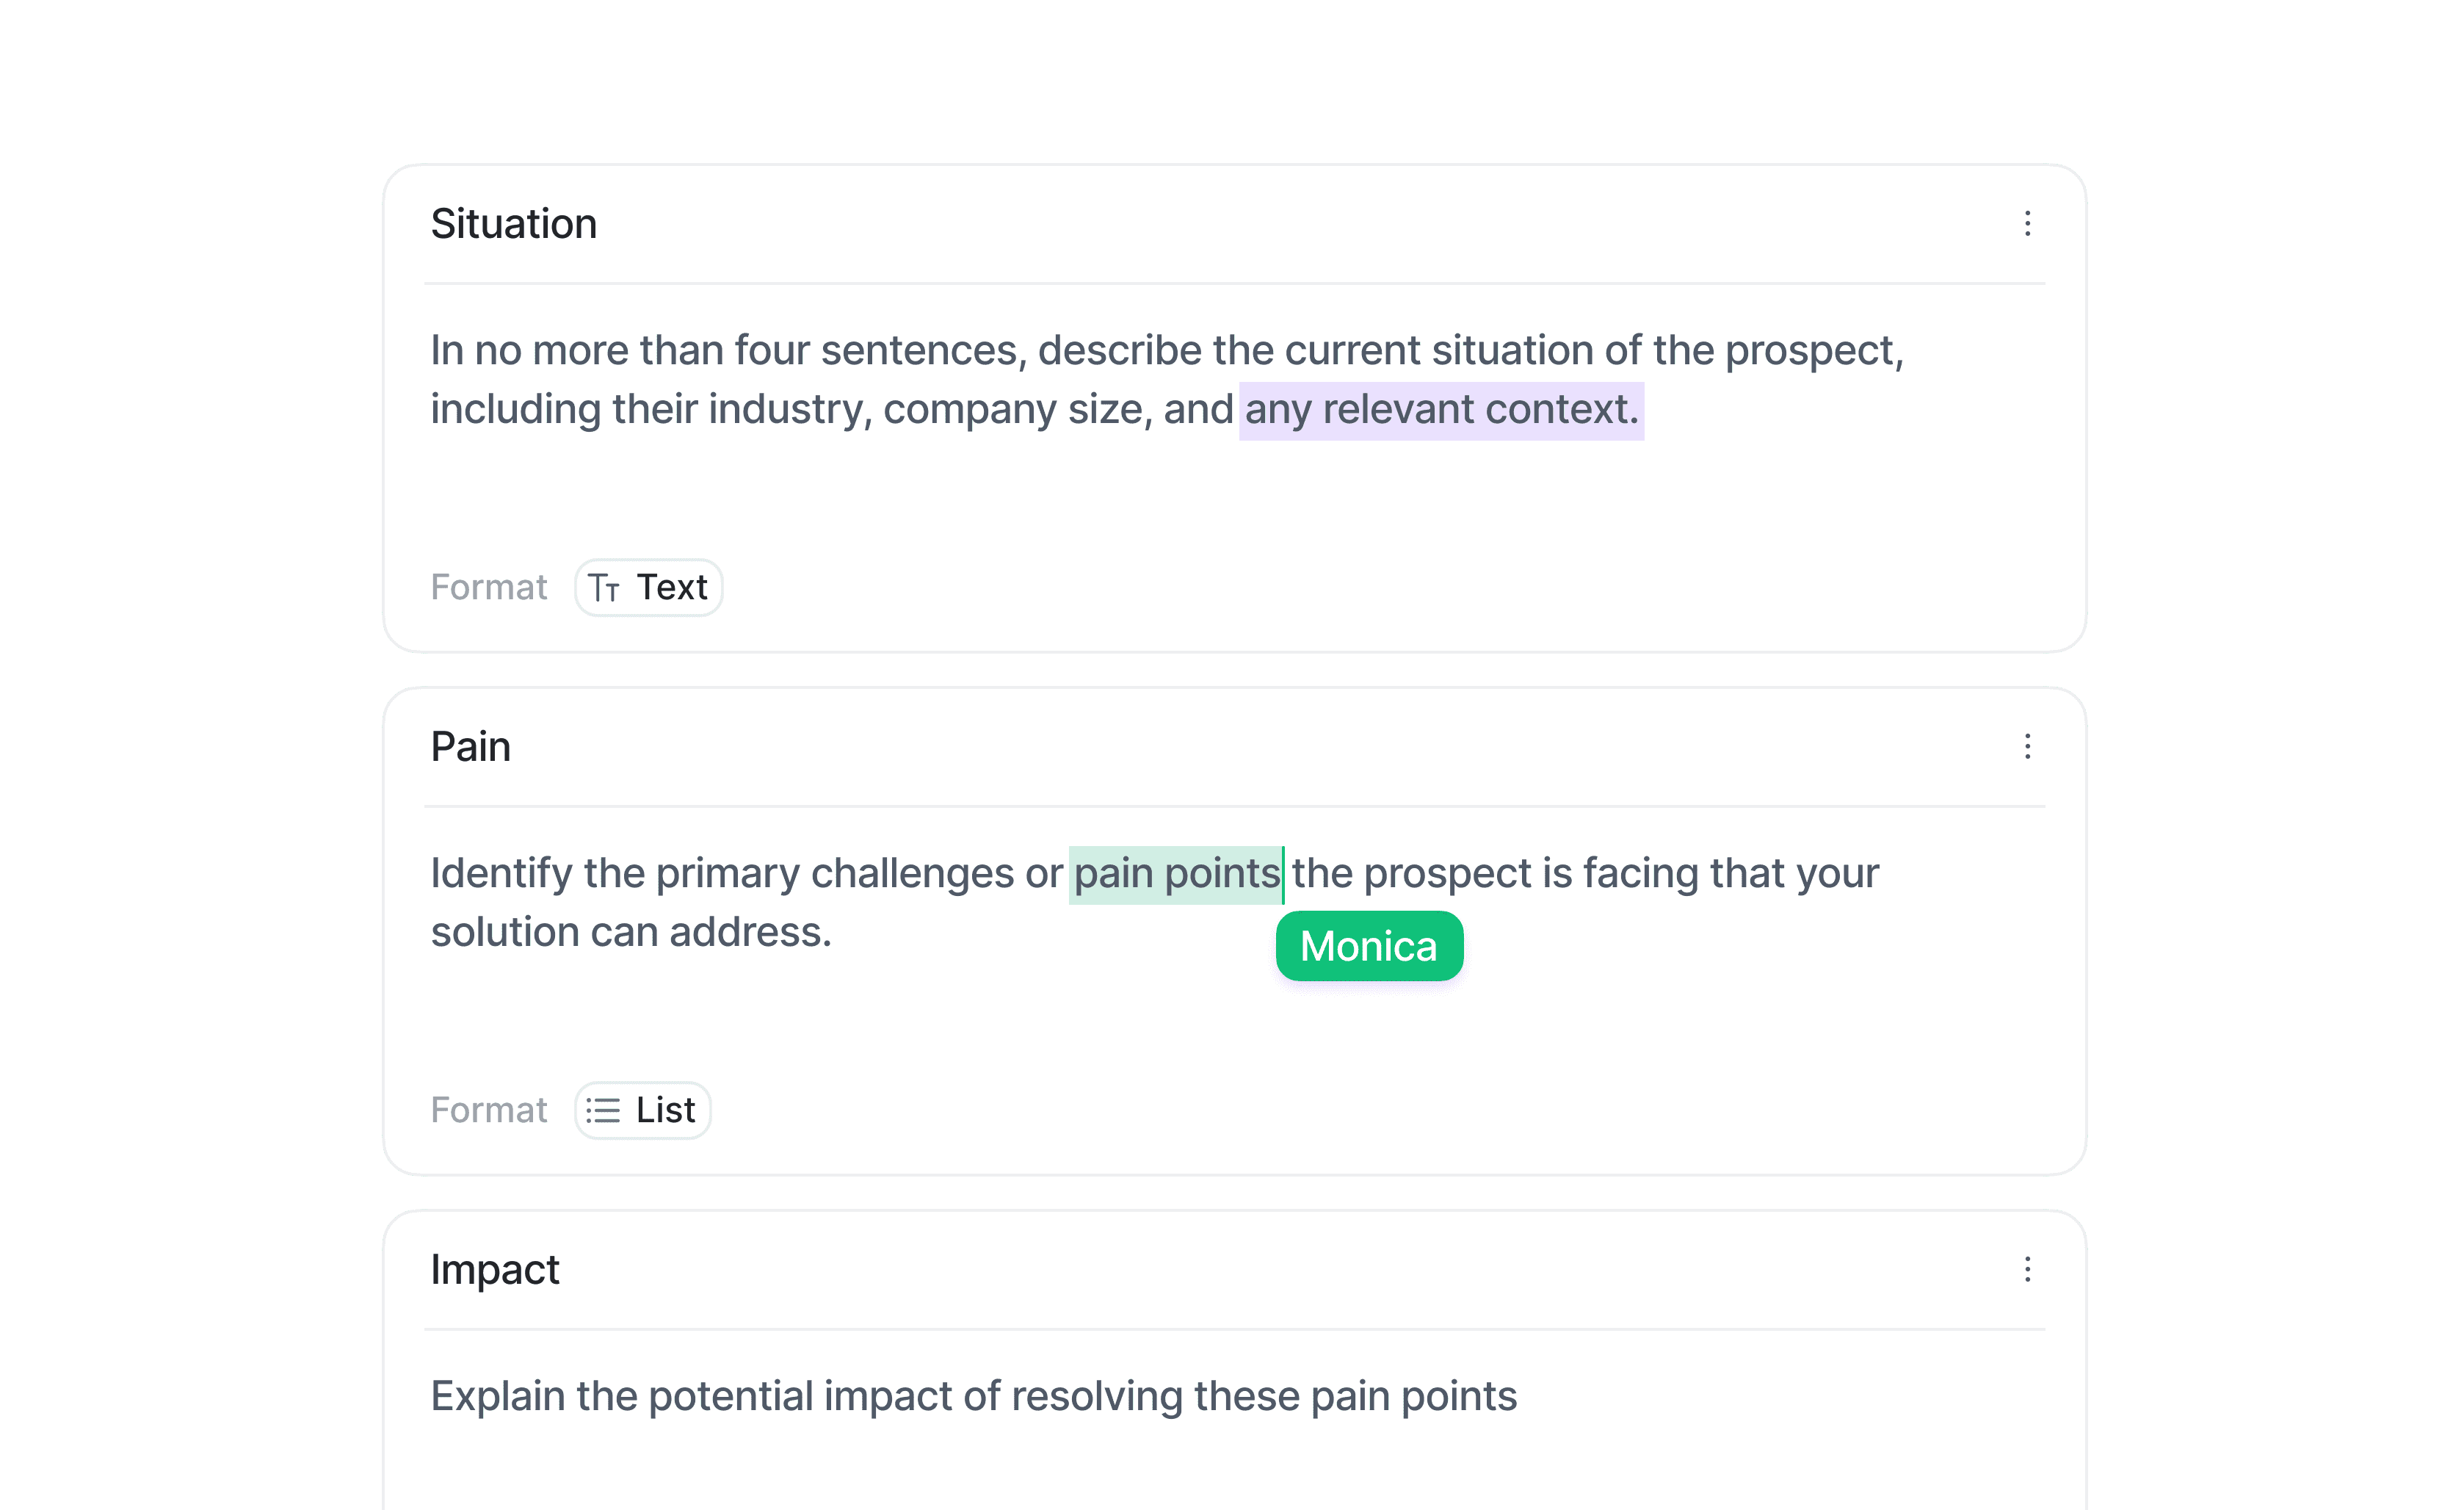2464x1510 pixels.
Task: Click the Format label in the Pain card
Action: click(x=488, y=1110)
